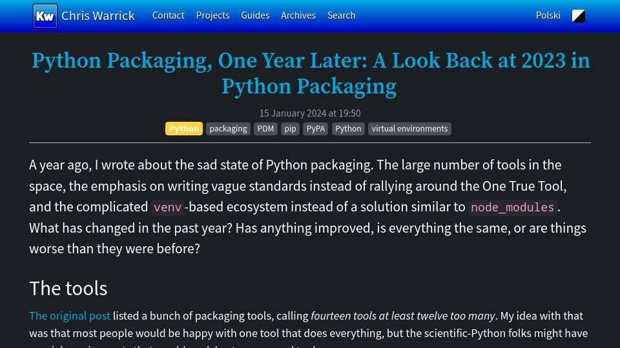Open the Guides menu item
The image size is (620, 348).
click(x=255, y=15)
